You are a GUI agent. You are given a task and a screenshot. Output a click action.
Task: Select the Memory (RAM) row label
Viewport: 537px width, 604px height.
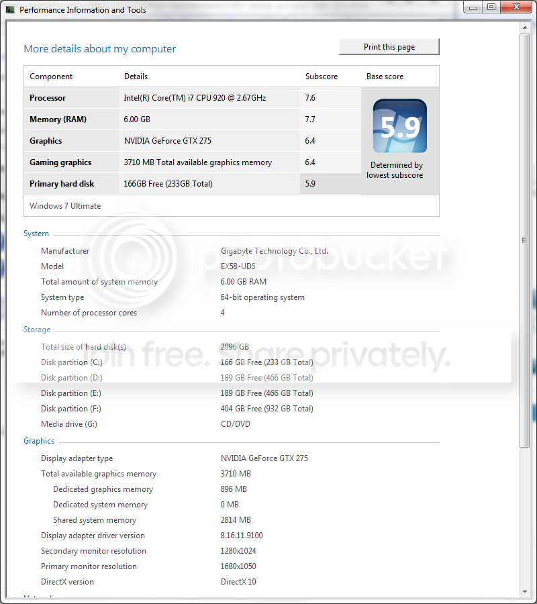58,119
